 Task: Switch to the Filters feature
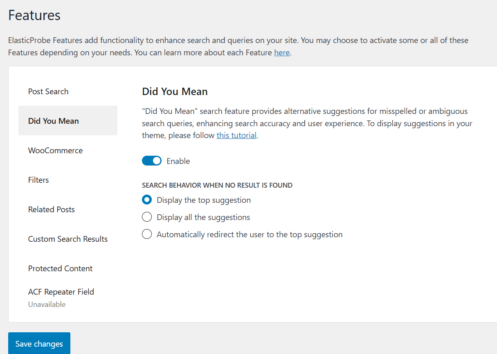click(38, 180)
